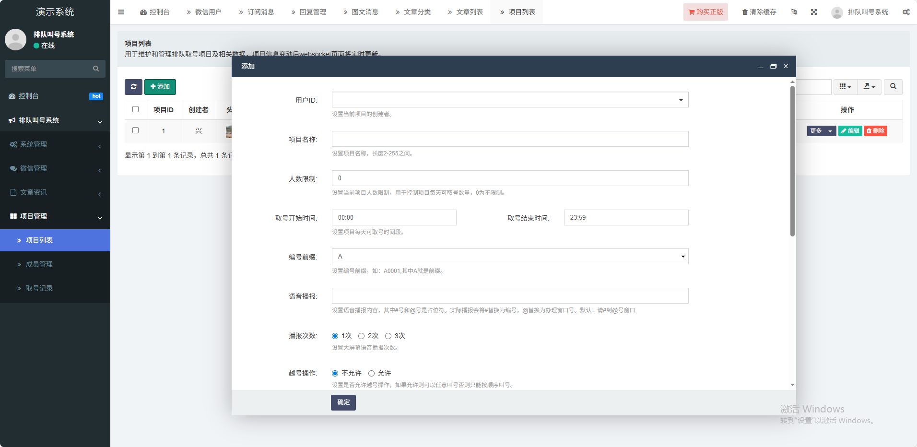This screenshot has height=447, width=917.
Task: Open the 编号前缀 prefix dropdown
Action: pos(510,257)
